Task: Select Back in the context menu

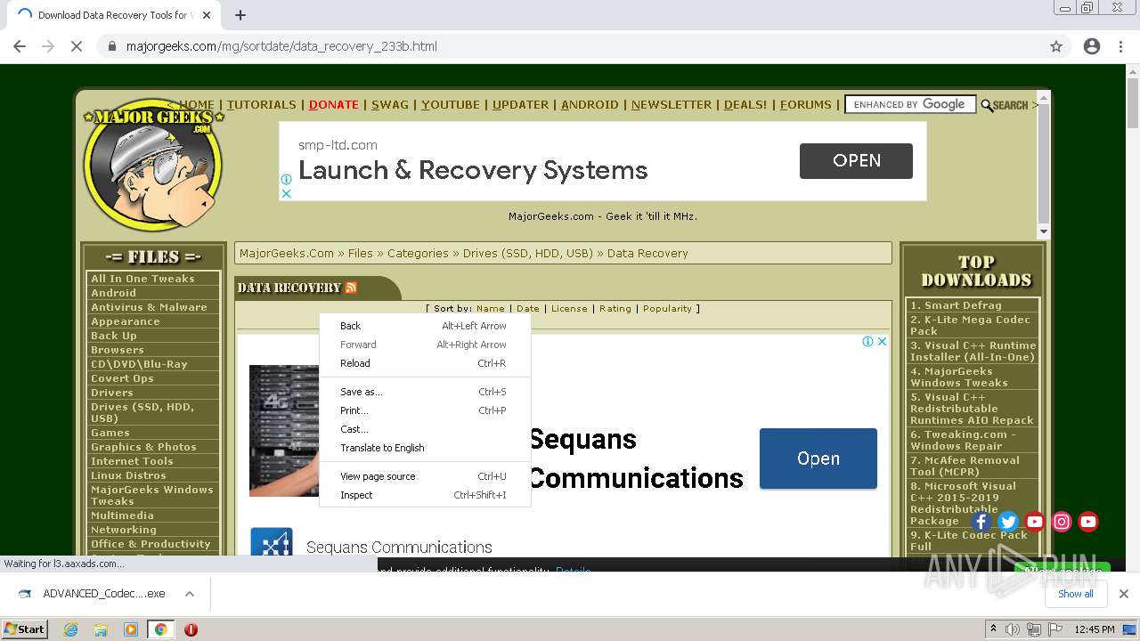Action: [425, 326]
